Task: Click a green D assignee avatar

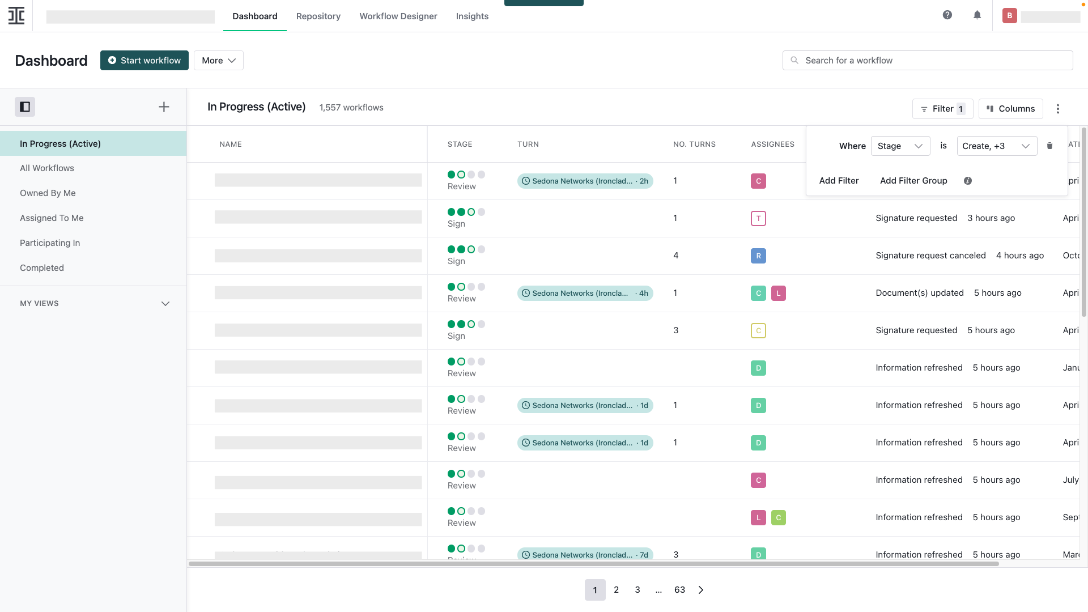Action: pos(758,368)
